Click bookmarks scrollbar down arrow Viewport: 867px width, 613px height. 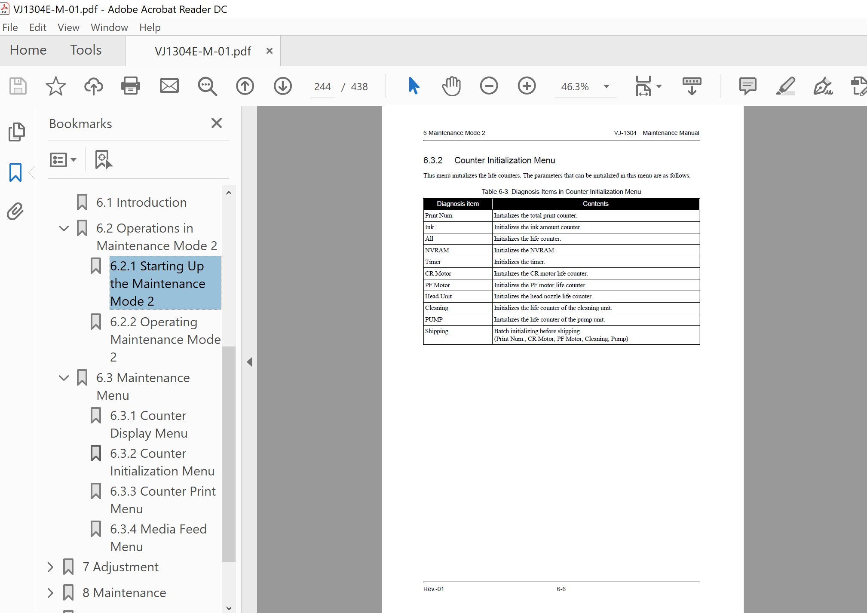[229, 608]
